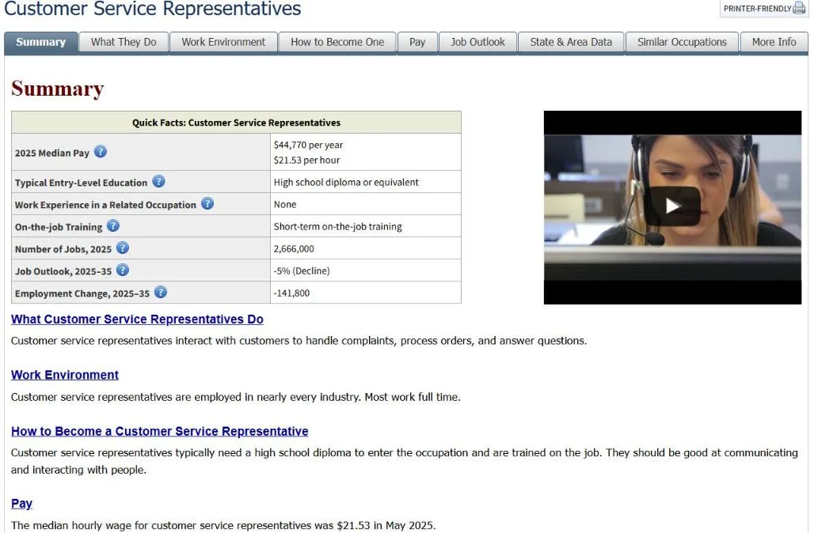Open What Customer Service Representatives Do link
814x533 pixels.
pos(137,319)
